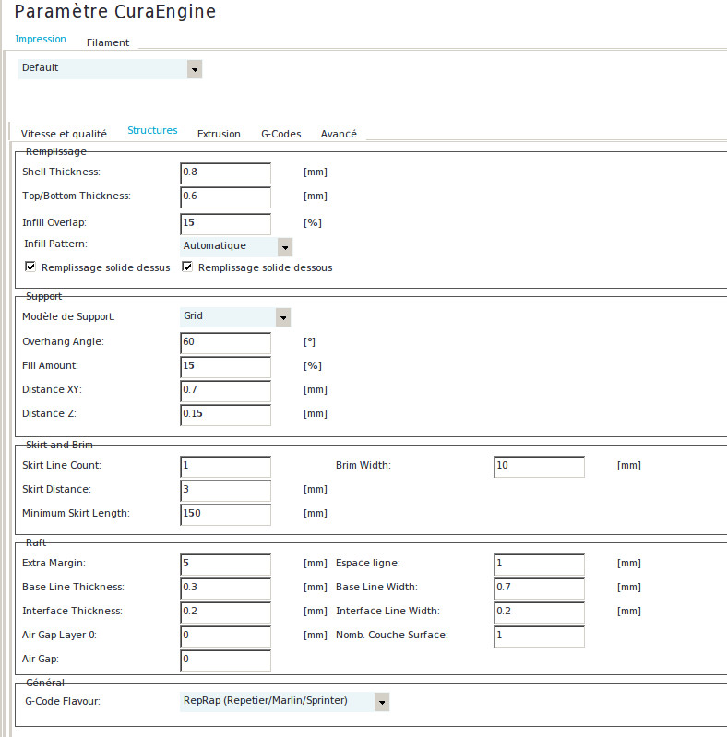Click the Air Gap Layer 0 field
The width and height of the screenshot is (727, 737).
226,636
